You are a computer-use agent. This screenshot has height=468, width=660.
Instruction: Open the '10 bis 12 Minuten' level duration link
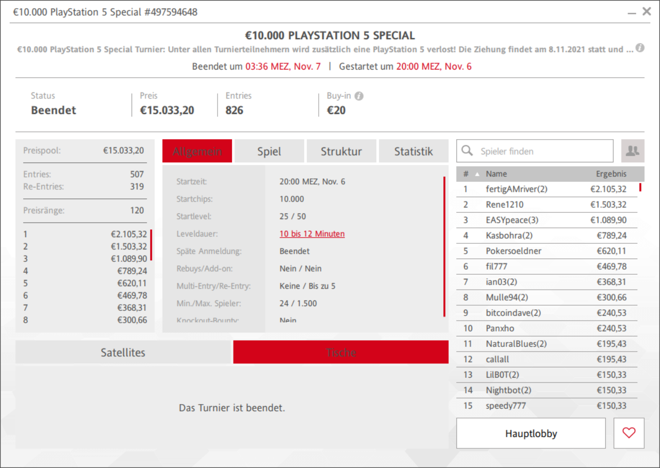[312, 233]
